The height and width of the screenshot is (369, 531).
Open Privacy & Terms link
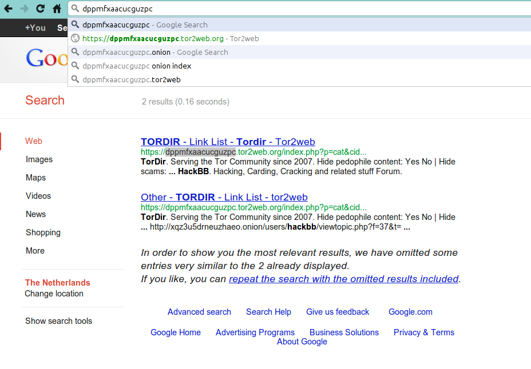423,332
